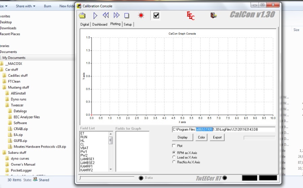Click Field List scroll up arrow
Image resolution: width=303 pixels, height=188 pixels.
coord(111,134)
